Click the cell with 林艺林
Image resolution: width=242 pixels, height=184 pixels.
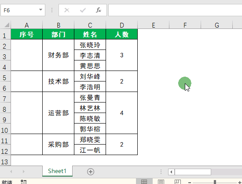pyautogui.click(x=90, y=108)
